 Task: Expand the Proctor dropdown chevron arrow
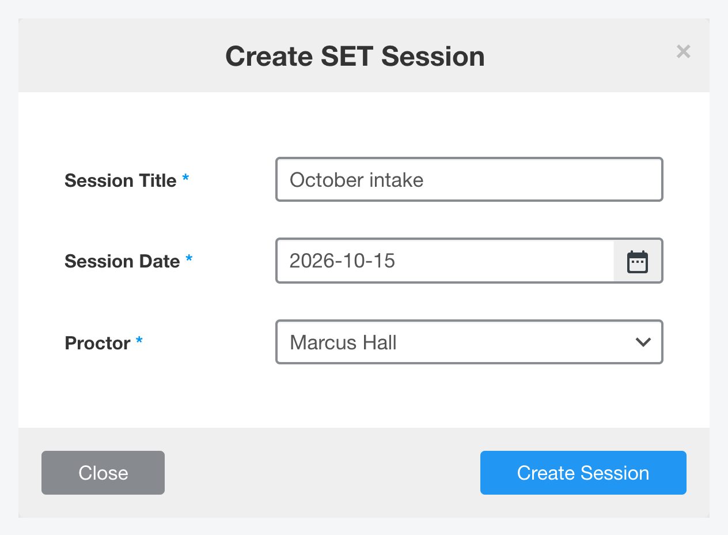point(643,342)
